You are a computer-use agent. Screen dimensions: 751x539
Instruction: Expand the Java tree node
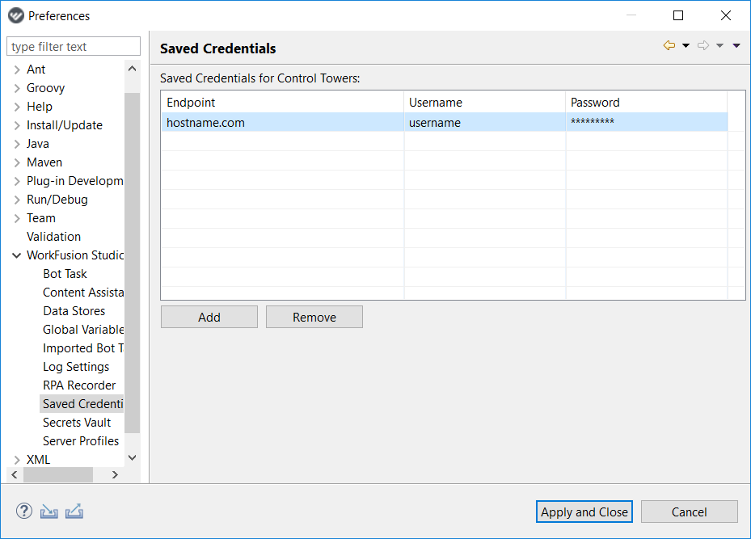[x=17, y=144]
